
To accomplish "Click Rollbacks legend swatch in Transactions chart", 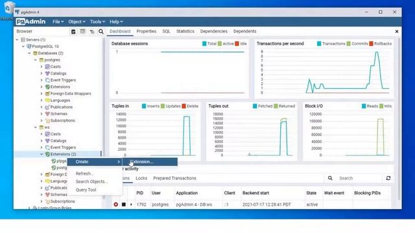I will point(372,44).
